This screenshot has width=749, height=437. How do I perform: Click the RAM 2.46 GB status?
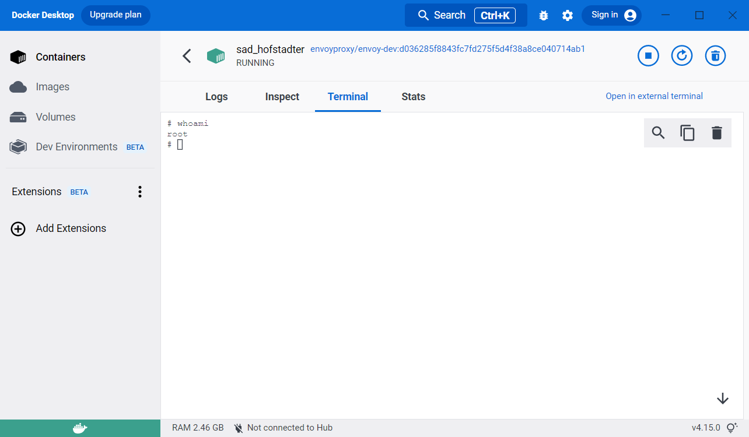[198, 428]
